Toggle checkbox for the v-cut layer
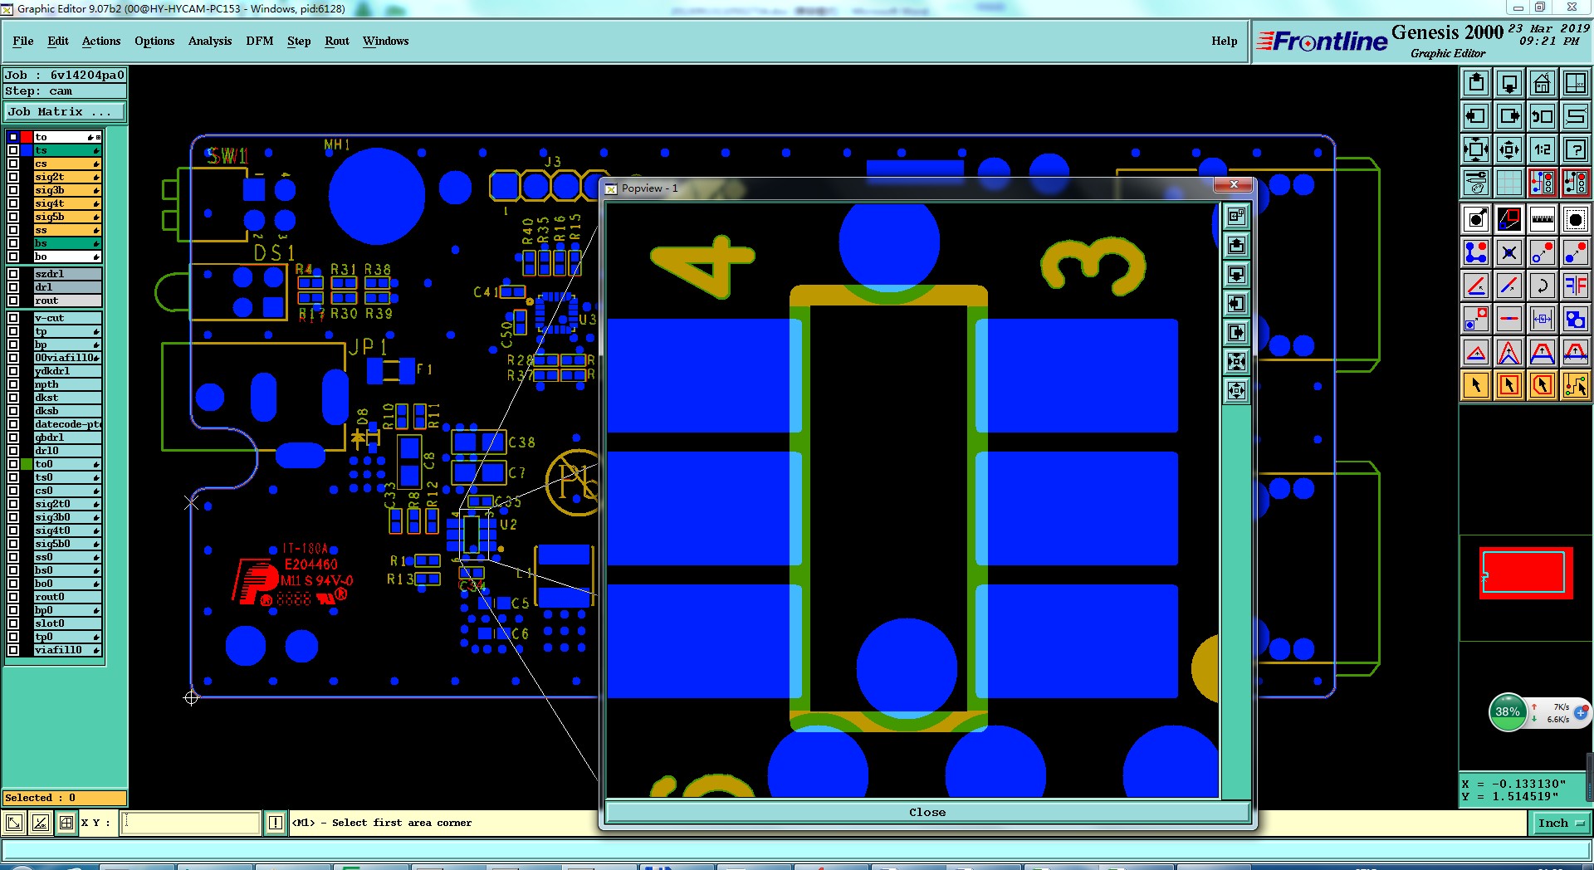The width and height of the screenshot is (1594, 870). tap(13, 318)
